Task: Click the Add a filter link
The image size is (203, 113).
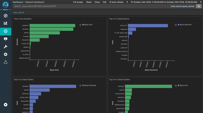Action: coord(19,12)
